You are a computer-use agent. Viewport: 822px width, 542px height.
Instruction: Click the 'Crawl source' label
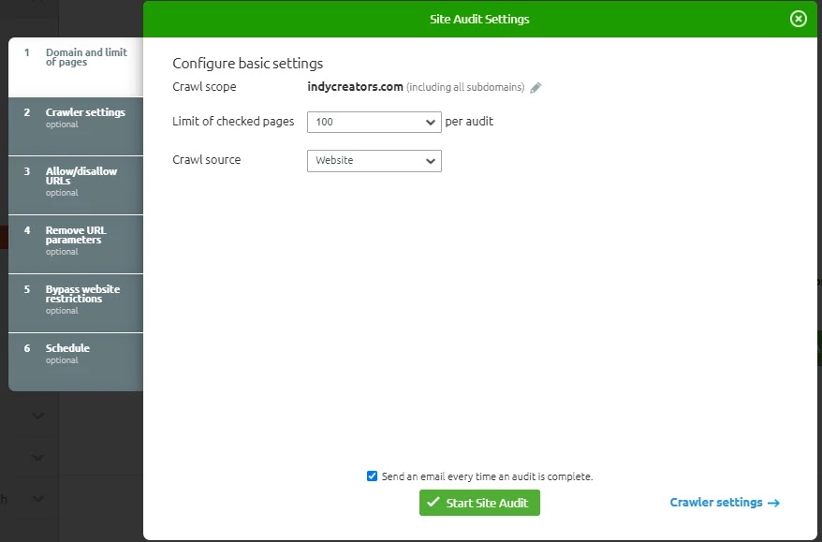coord(207,160)
